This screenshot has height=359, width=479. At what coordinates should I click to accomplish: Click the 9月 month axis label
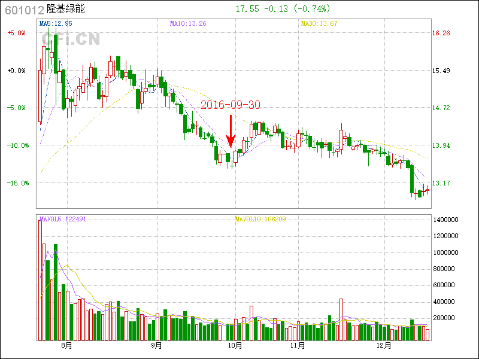(156, 345)
